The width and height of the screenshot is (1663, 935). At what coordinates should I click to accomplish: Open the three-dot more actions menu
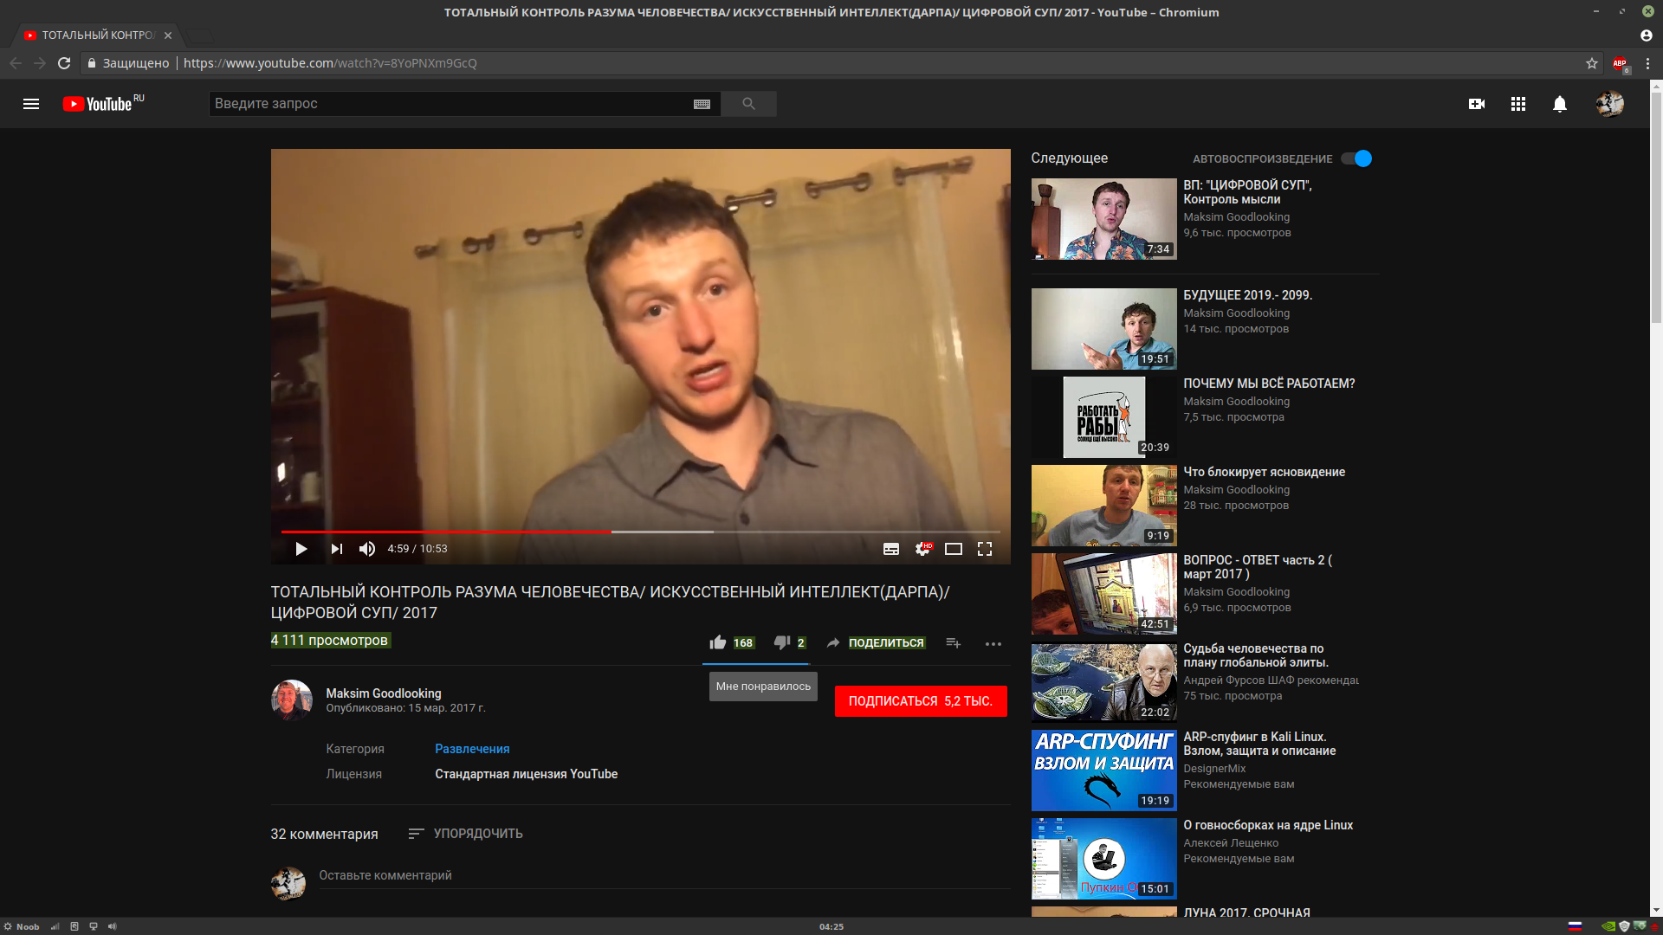click(993, 643)
